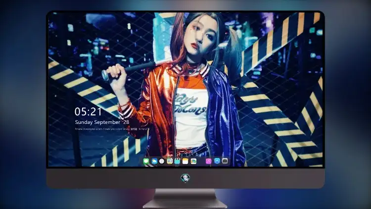The width and height of the screenshot is (371, 209).
Task: Open the pink Music app in the dock
Action: tap(208, 161)
